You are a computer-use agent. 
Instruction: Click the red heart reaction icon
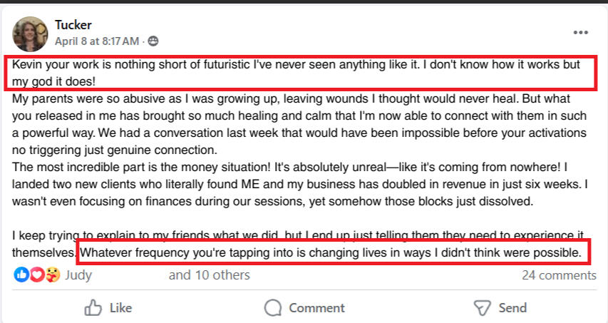point(36,275)
